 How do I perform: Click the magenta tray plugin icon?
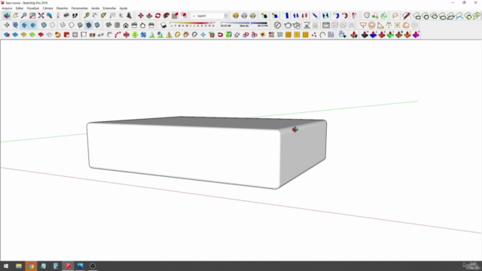tap(416, 35)
